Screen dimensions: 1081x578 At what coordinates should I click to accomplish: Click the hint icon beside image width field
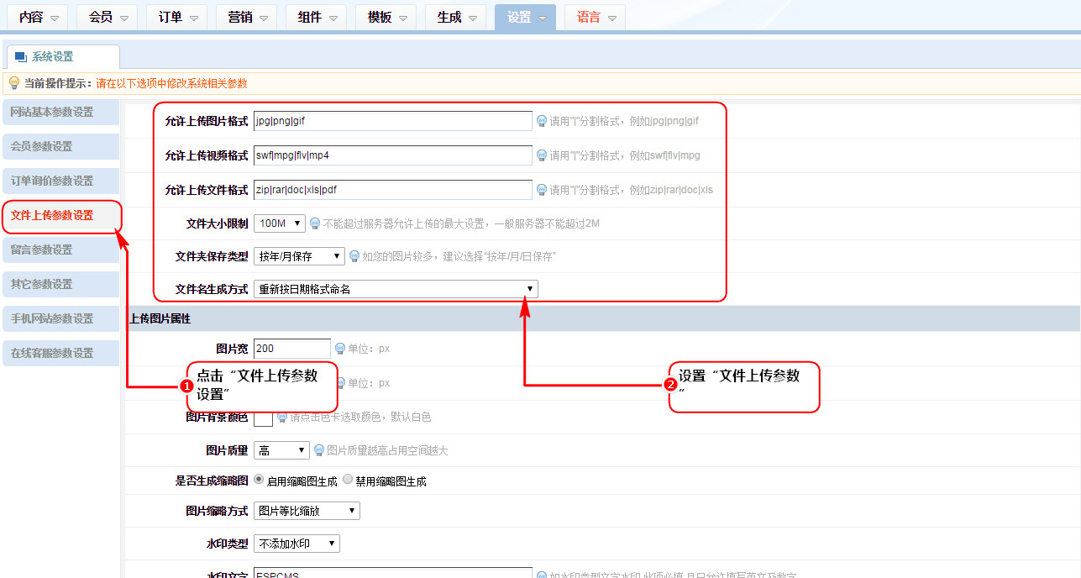[340, 349]
